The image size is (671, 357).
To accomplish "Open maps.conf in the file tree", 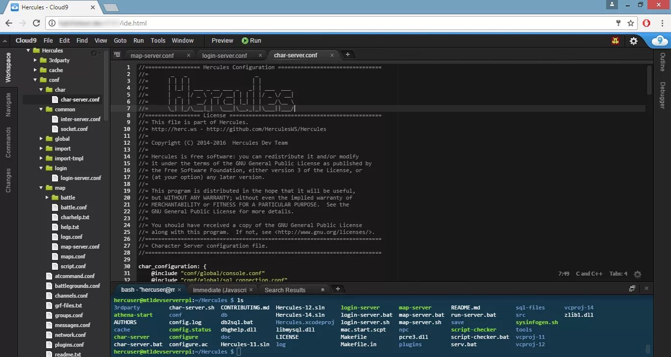I will coord(73,256).
